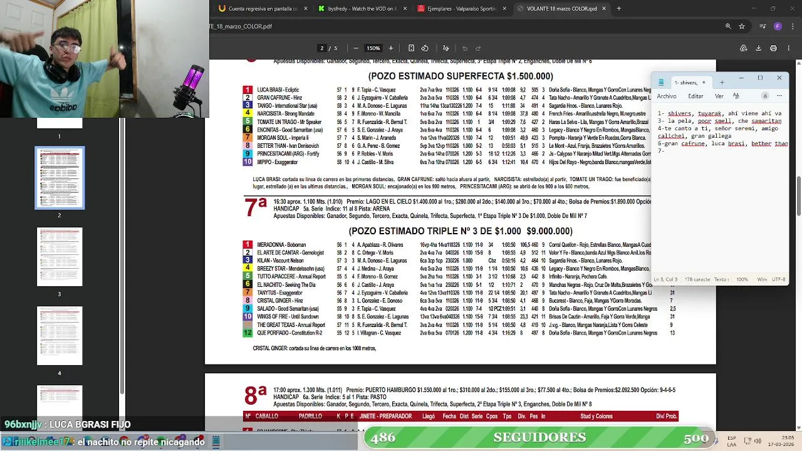The width and height of the screenshot is (802, 451).
Task: Open the PDF draw annotation tool
Action: pyautogui.click(x=446, y=48)
